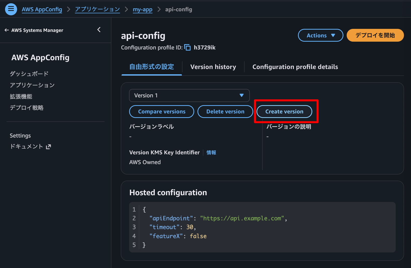Expand the Version 1 dropdown
The width and height of the screenshot is (411, 268).
[x=189, y=95]
